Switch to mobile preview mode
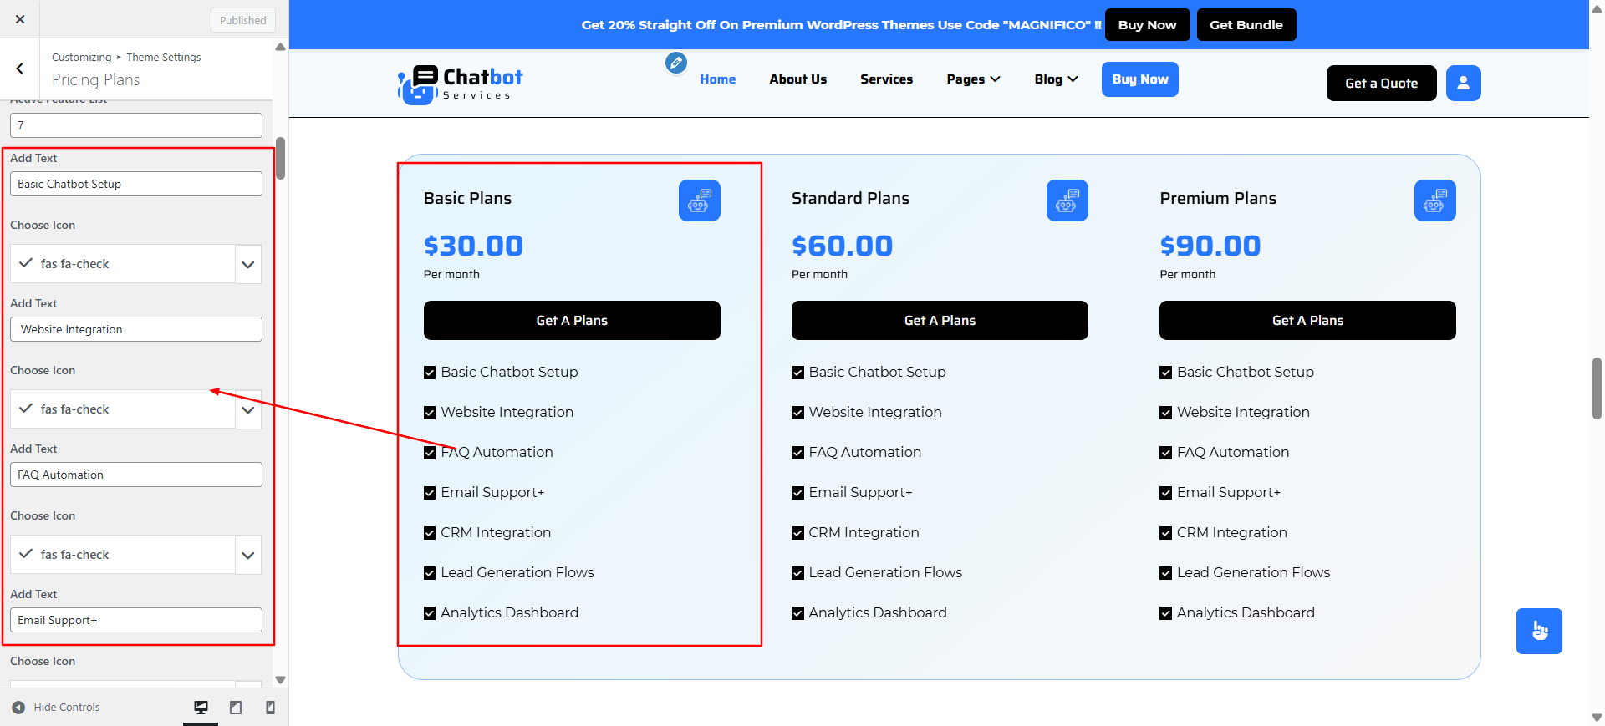The image size is (1605, 726). [x=270, y=708]
